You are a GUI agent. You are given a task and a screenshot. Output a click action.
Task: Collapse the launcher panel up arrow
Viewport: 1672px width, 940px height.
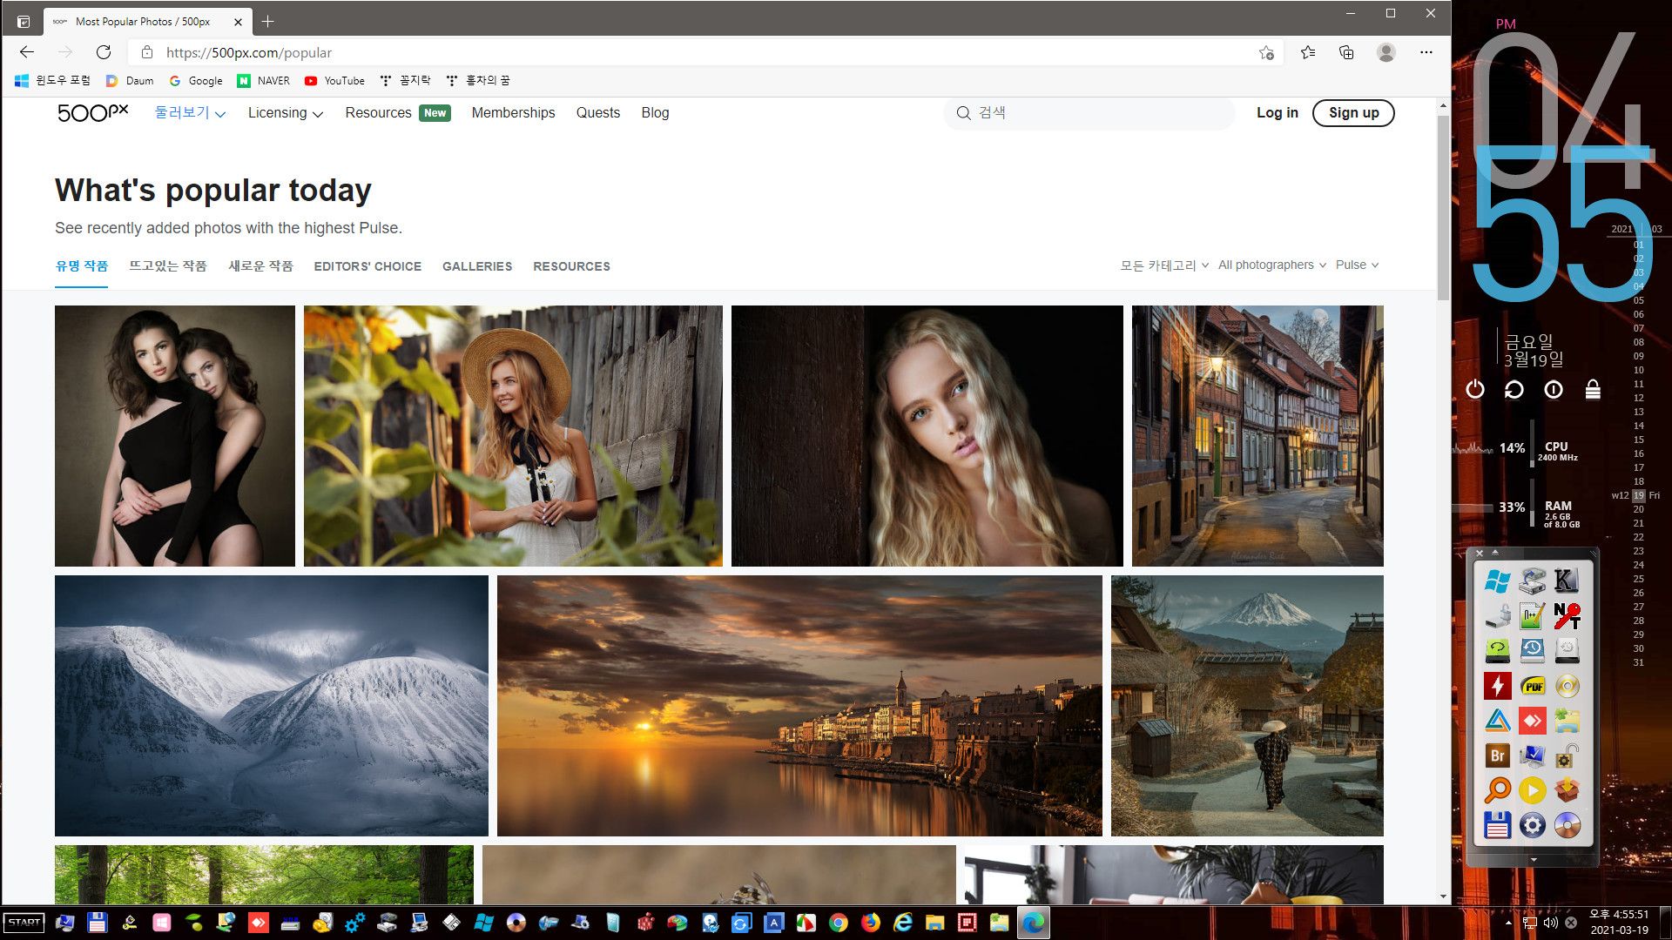pos(1495,553)
